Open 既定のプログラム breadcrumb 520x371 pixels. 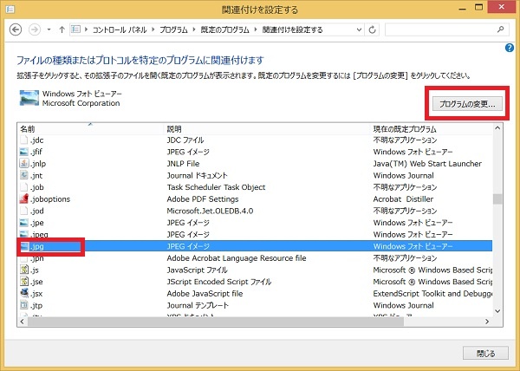coord(224,29)
